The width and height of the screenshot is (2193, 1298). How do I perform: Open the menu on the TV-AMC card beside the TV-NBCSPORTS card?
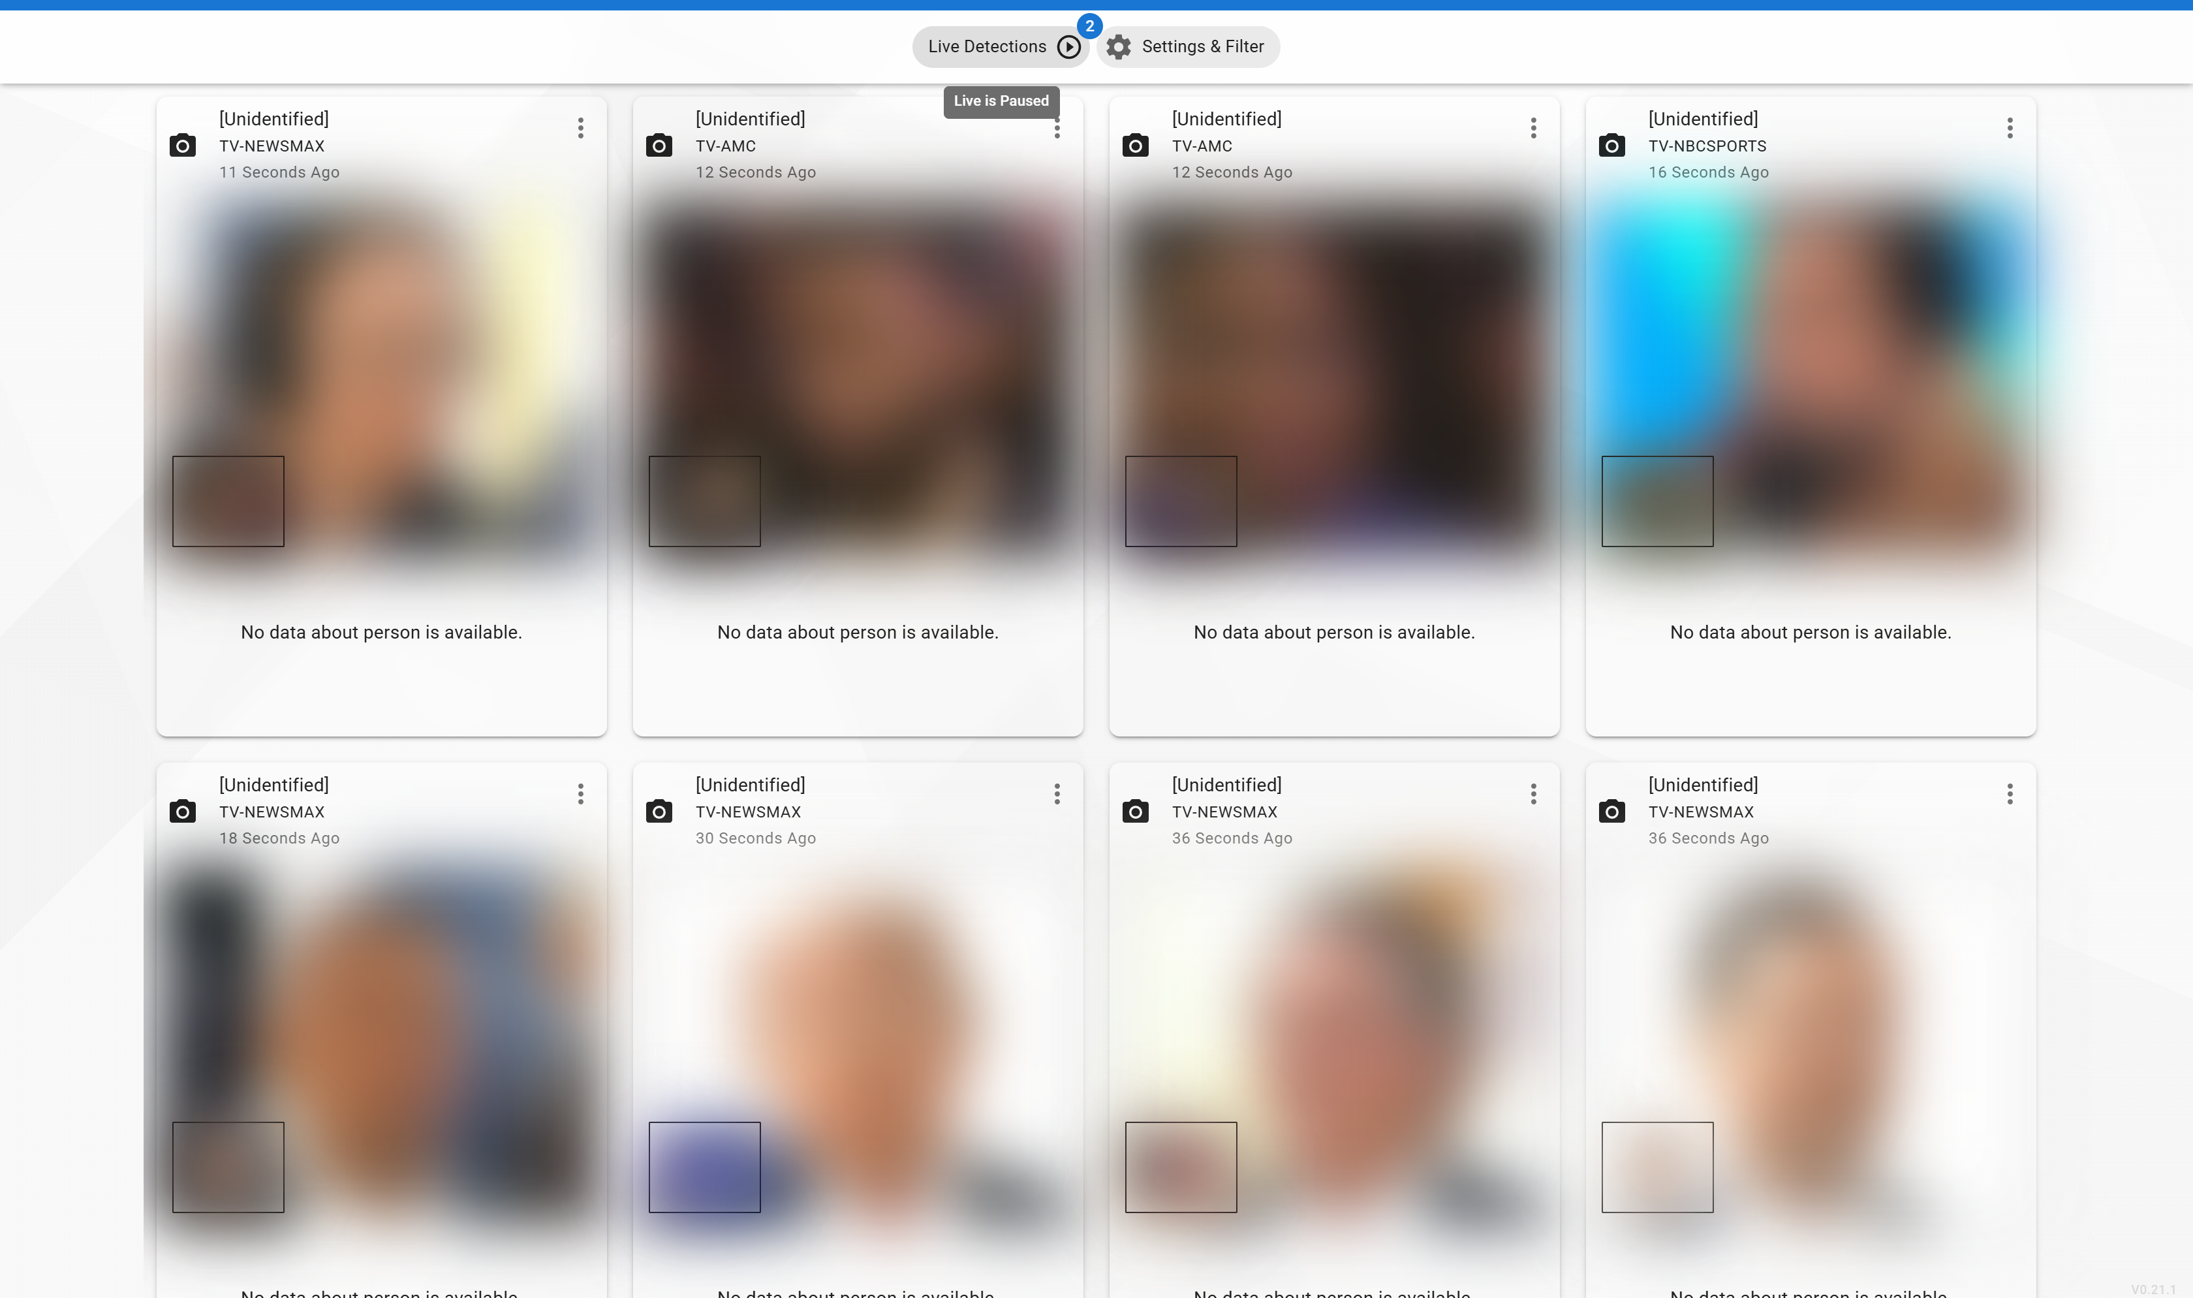[x=1533, y=129]
